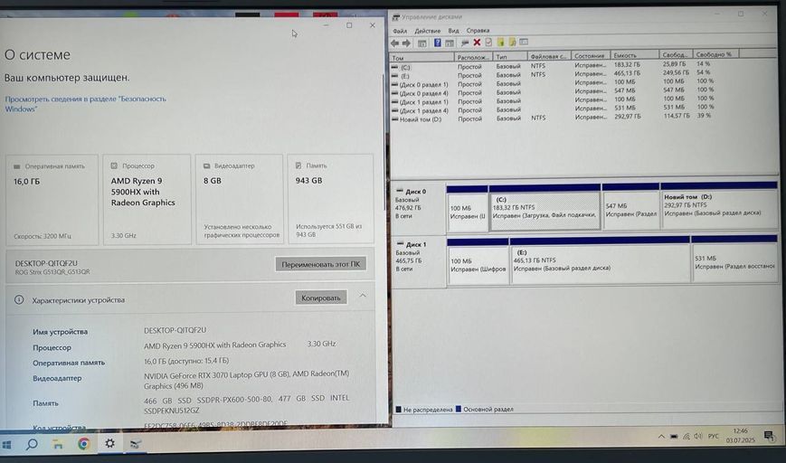The height and width of the screenshot is (463, 786).
Task: Select the Диск 1 label in graphical view
Action: pos(418,261)
